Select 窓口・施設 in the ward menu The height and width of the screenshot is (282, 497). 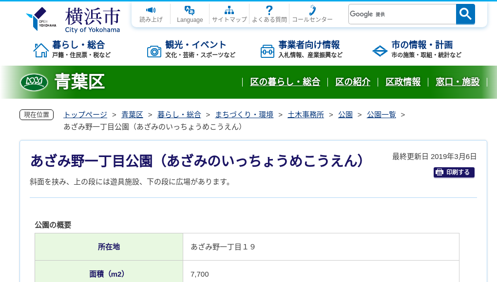458,82
